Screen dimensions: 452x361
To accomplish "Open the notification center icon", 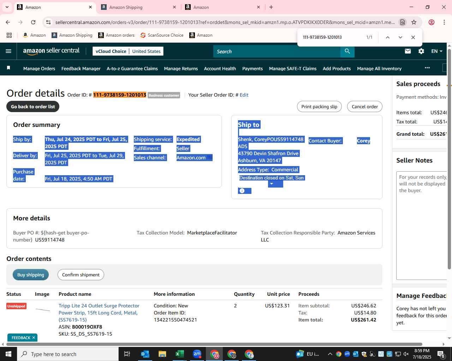I will [441, 354].
